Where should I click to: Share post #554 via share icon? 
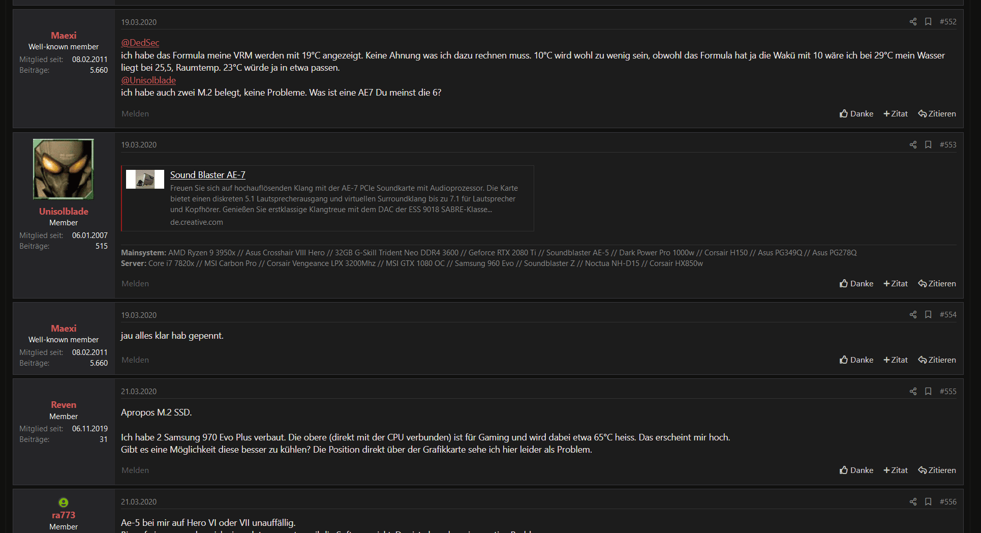(x=913, y=315)
